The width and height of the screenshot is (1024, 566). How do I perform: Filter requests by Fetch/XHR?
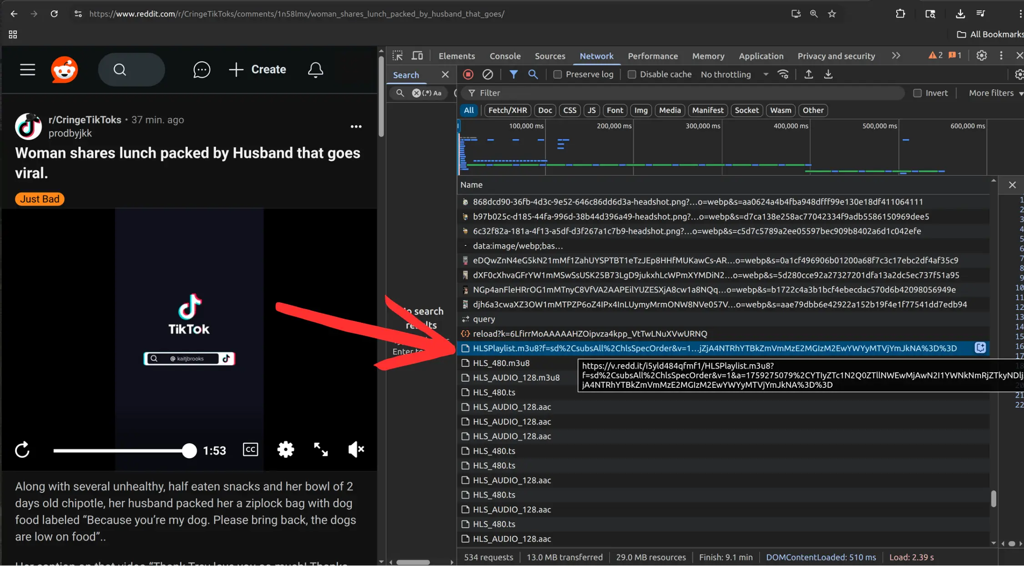tap(507, 110)
